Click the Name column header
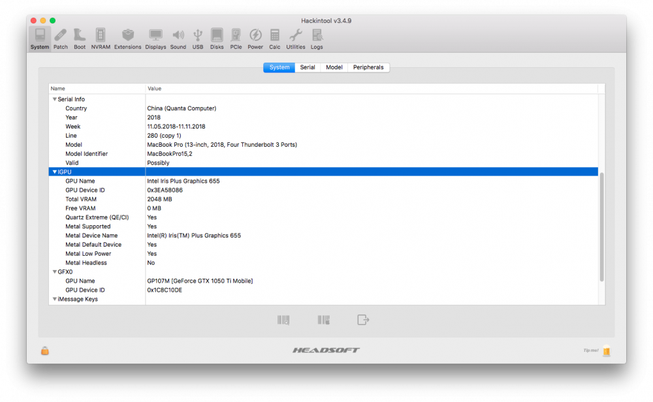Image resolution: width=653 pixels, height=402 pixels. click(x=97, y=89)
